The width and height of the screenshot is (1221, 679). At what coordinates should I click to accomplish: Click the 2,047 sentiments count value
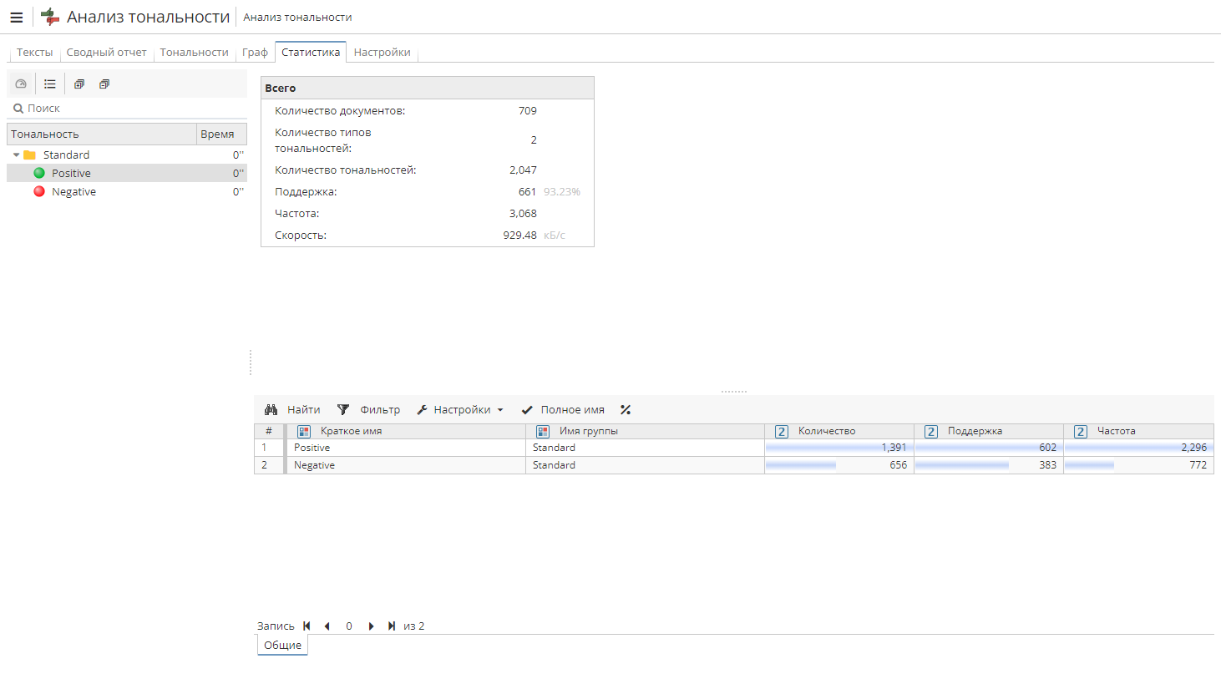[523, 170]
